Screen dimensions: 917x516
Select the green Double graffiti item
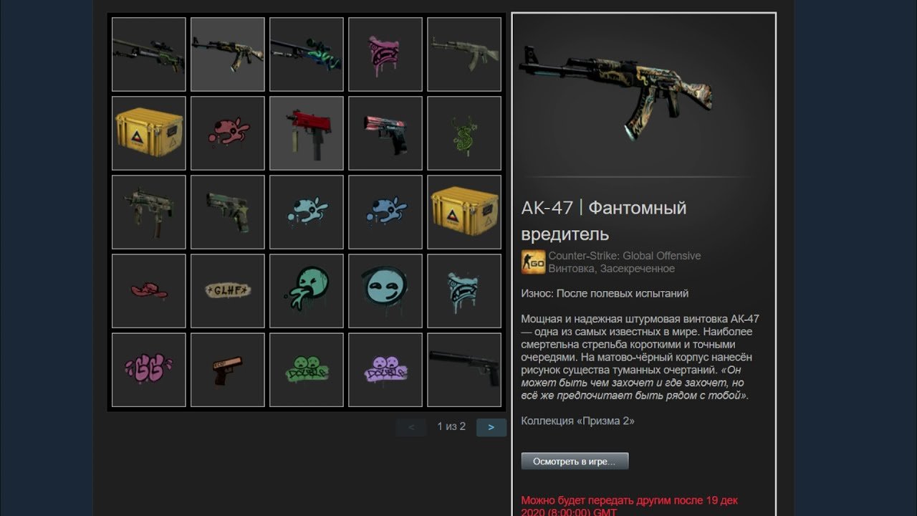click(307, 370)
